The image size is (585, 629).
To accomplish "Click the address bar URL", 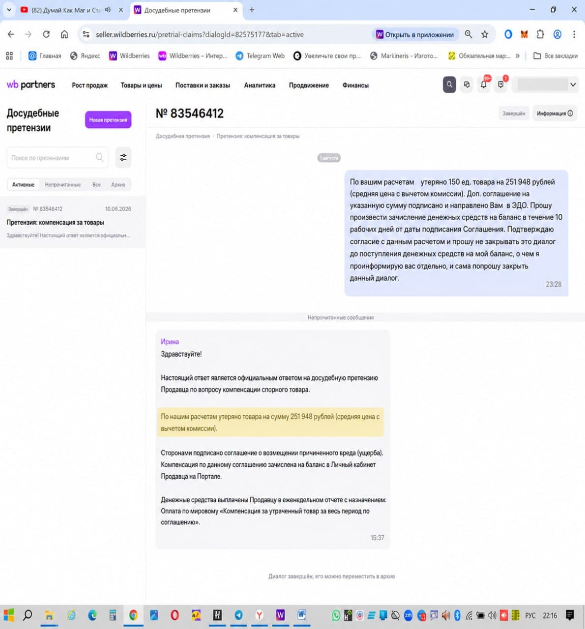I will (x=200, y=34).
